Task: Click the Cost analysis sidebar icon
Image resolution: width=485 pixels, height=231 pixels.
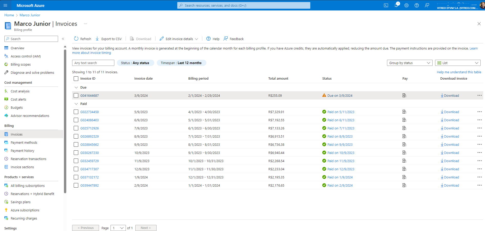Action: tap(6, 91)
